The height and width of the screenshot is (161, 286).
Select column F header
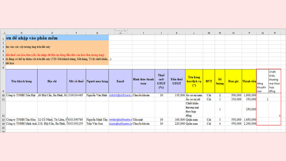[x=76, y=33]
